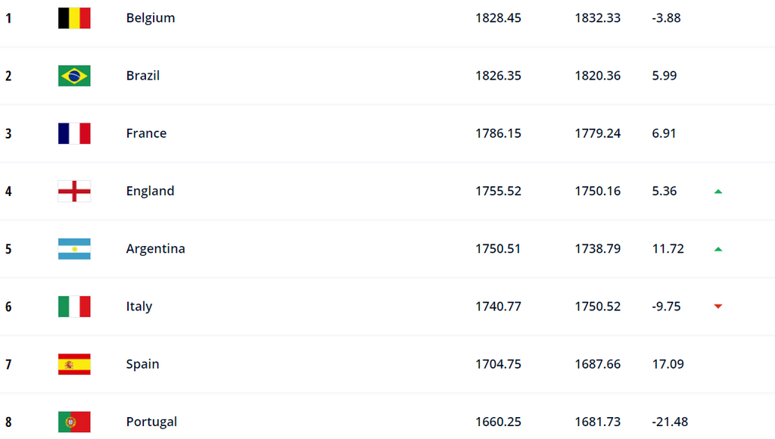
Task: Open the Belgium team link
Action: click(151, 18)
